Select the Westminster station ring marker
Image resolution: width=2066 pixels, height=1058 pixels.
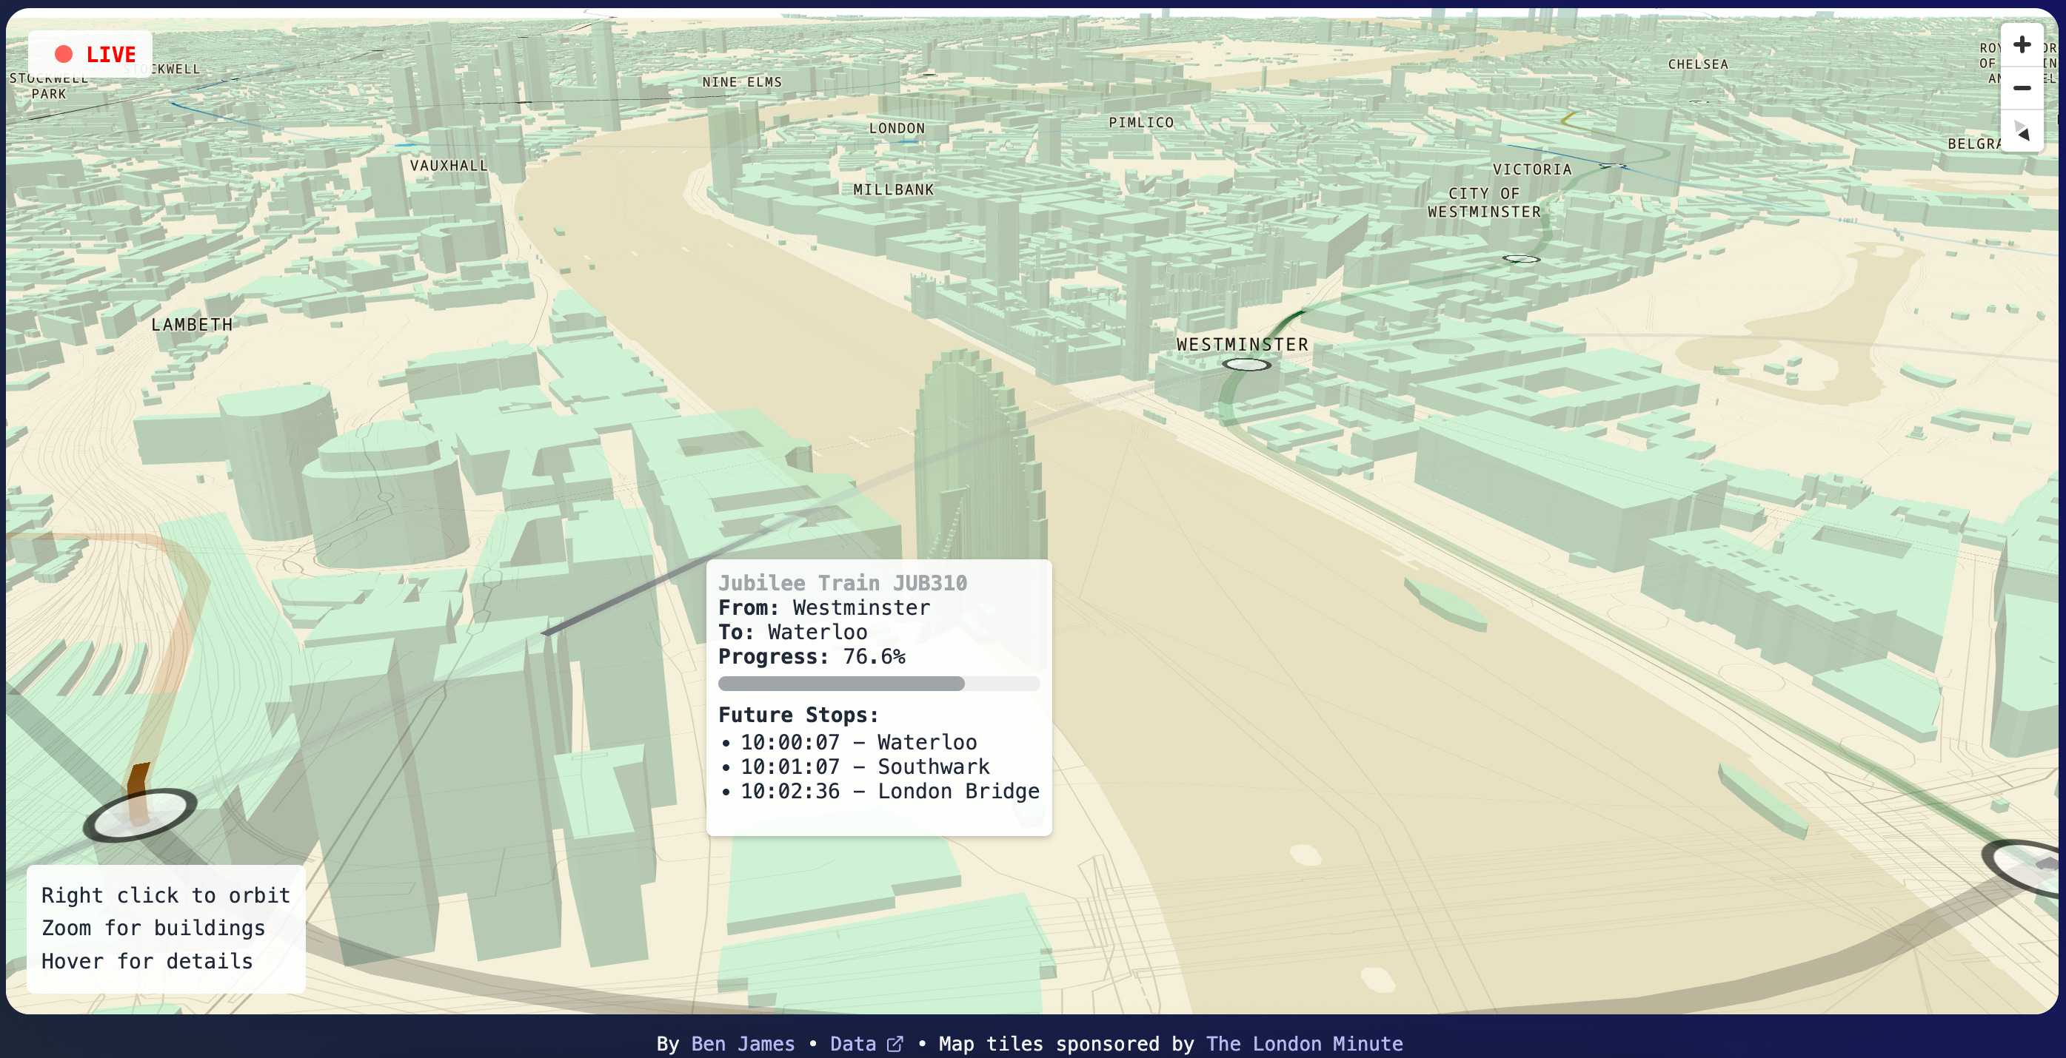point(1246,365)
